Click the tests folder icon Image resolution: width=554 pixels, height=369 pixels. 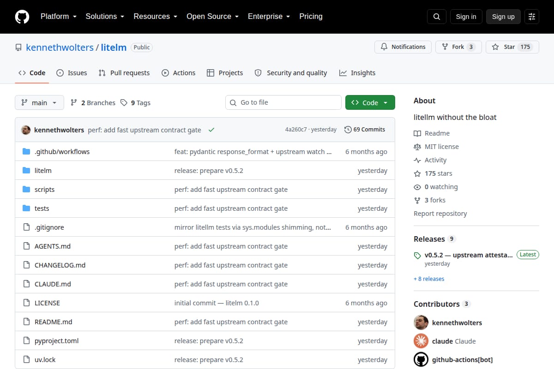click(26, 208)
